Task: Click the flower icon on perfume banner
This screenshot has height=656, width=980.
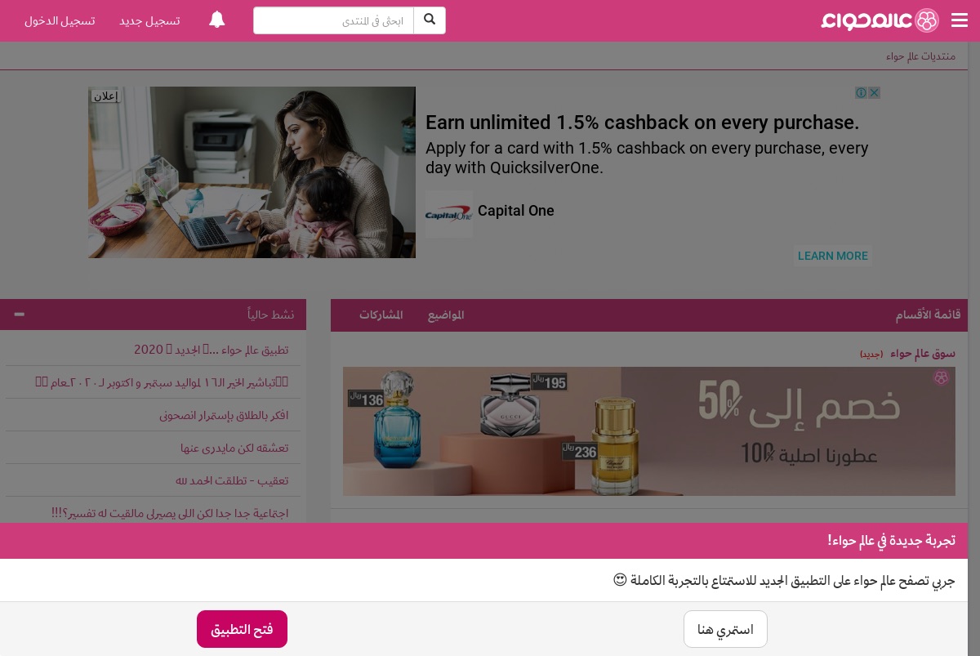Action: coord(942,377)
